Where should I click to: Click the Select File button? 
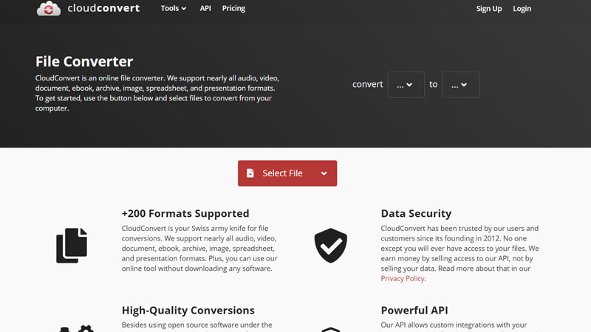[287, 173]
